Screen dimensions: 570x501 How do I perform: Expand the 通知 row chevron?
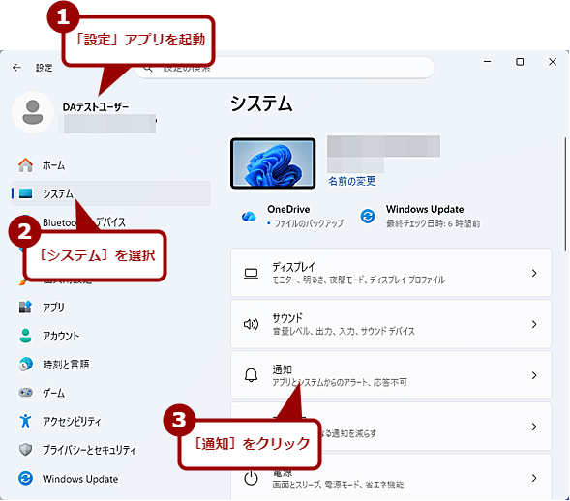534,375
